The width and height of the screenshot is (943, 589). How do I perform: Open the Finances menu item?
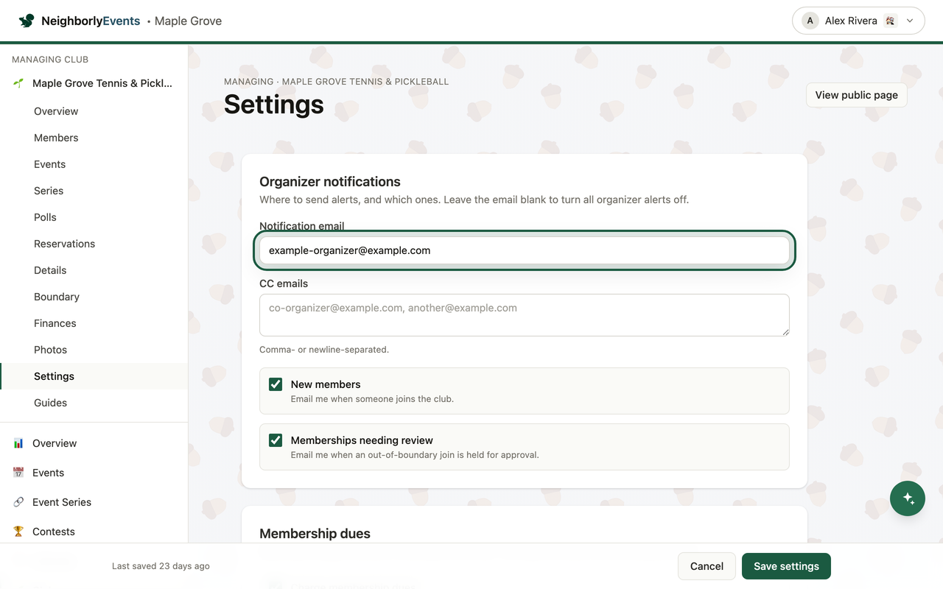pos(55,323)
